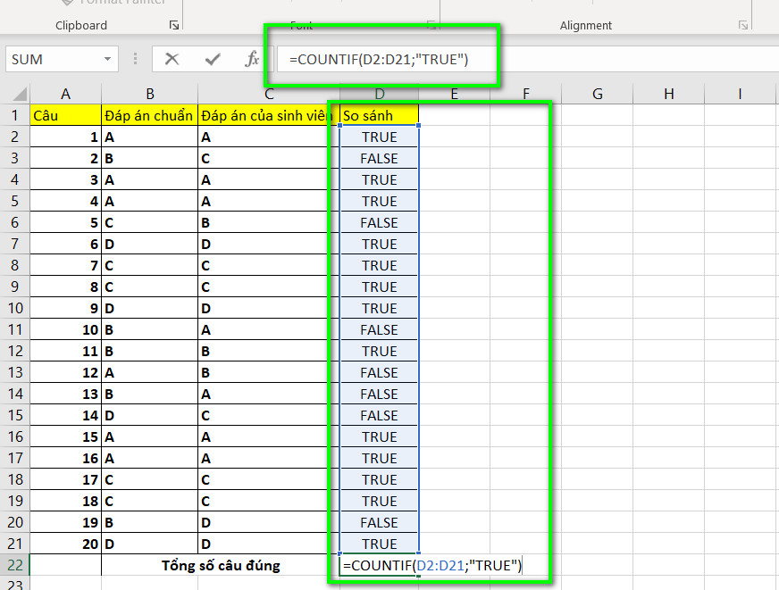Click the 'So sánh' header cell
Screen dimensions: 779x590
tap(378, 115)
